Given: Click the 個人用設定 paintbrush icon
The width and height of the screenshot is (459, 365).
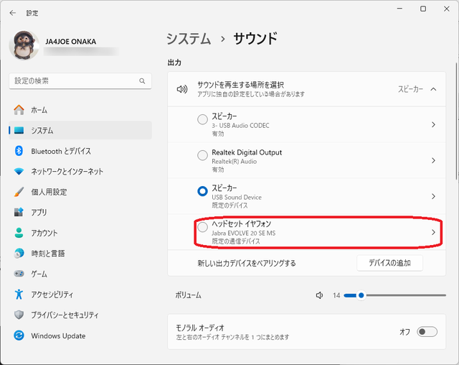Looking at the screenshot, I should pos(19,192).
